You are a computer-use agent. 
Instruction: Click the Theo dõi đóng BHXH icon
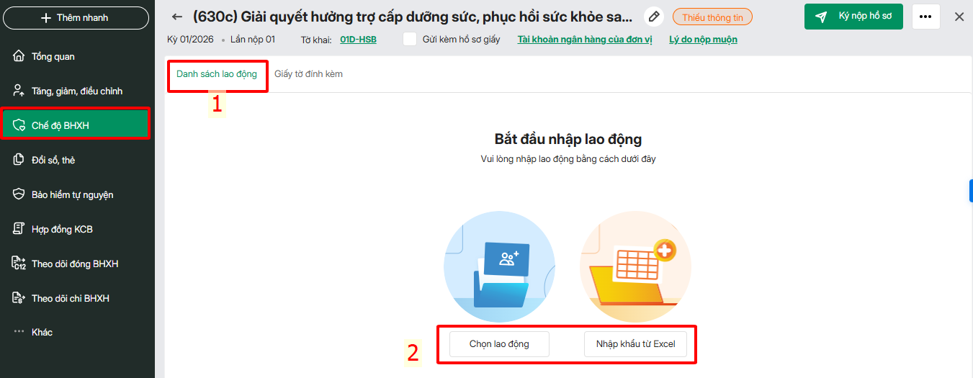coord(19,264)
